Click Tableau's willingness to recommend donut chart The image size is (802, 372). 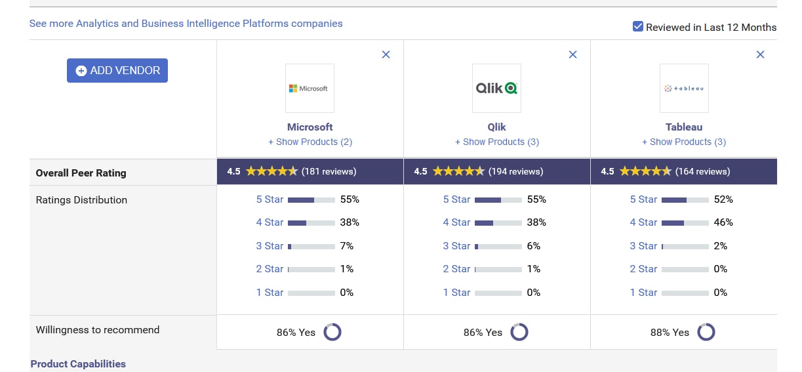click(706, 332)
